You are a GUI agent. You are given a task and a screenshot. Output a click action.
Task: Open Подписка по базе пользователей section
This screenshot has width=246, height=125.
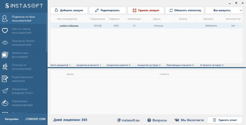coord(23,18)
